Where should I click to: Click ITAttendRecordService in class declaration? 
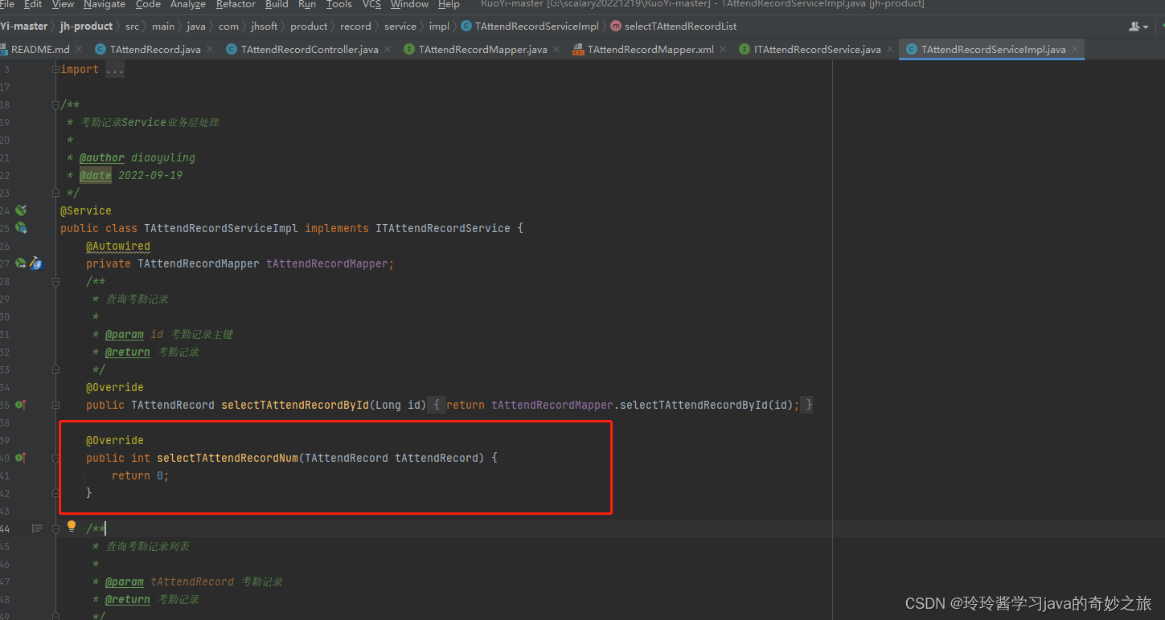click(443, 228)
